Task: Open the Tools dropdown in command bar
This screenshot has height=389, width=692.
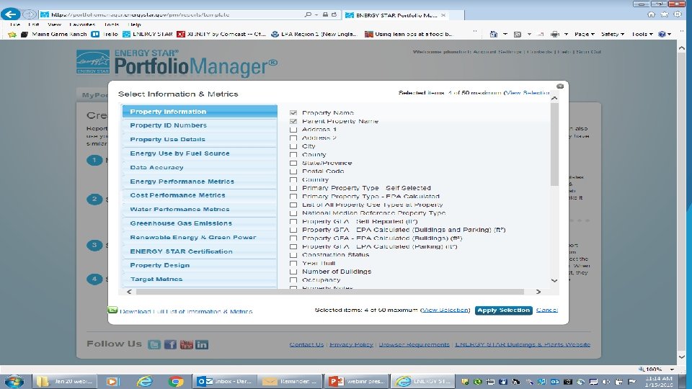Action: (642, 34)
